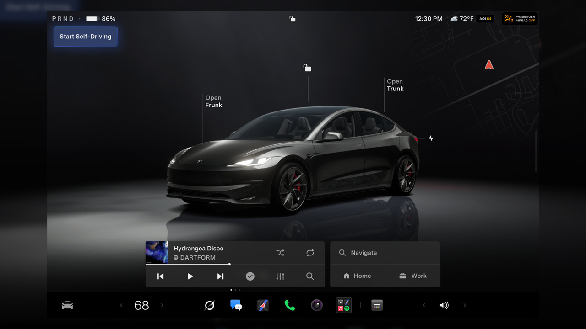Image resolution: width=586 pixels, height=329 pixels.
Task: Open the navigation maps app icon
Action: click(263, 305)
